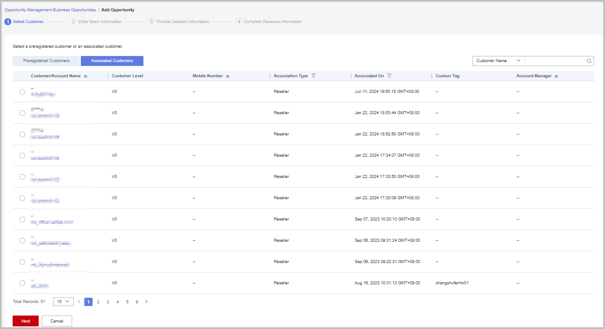
Task: Click the Cancel button
Action: (x=57, y=321)
